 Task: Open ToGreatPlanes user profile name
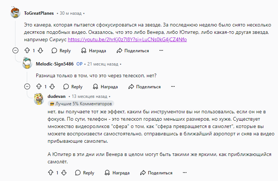point(39,13)
